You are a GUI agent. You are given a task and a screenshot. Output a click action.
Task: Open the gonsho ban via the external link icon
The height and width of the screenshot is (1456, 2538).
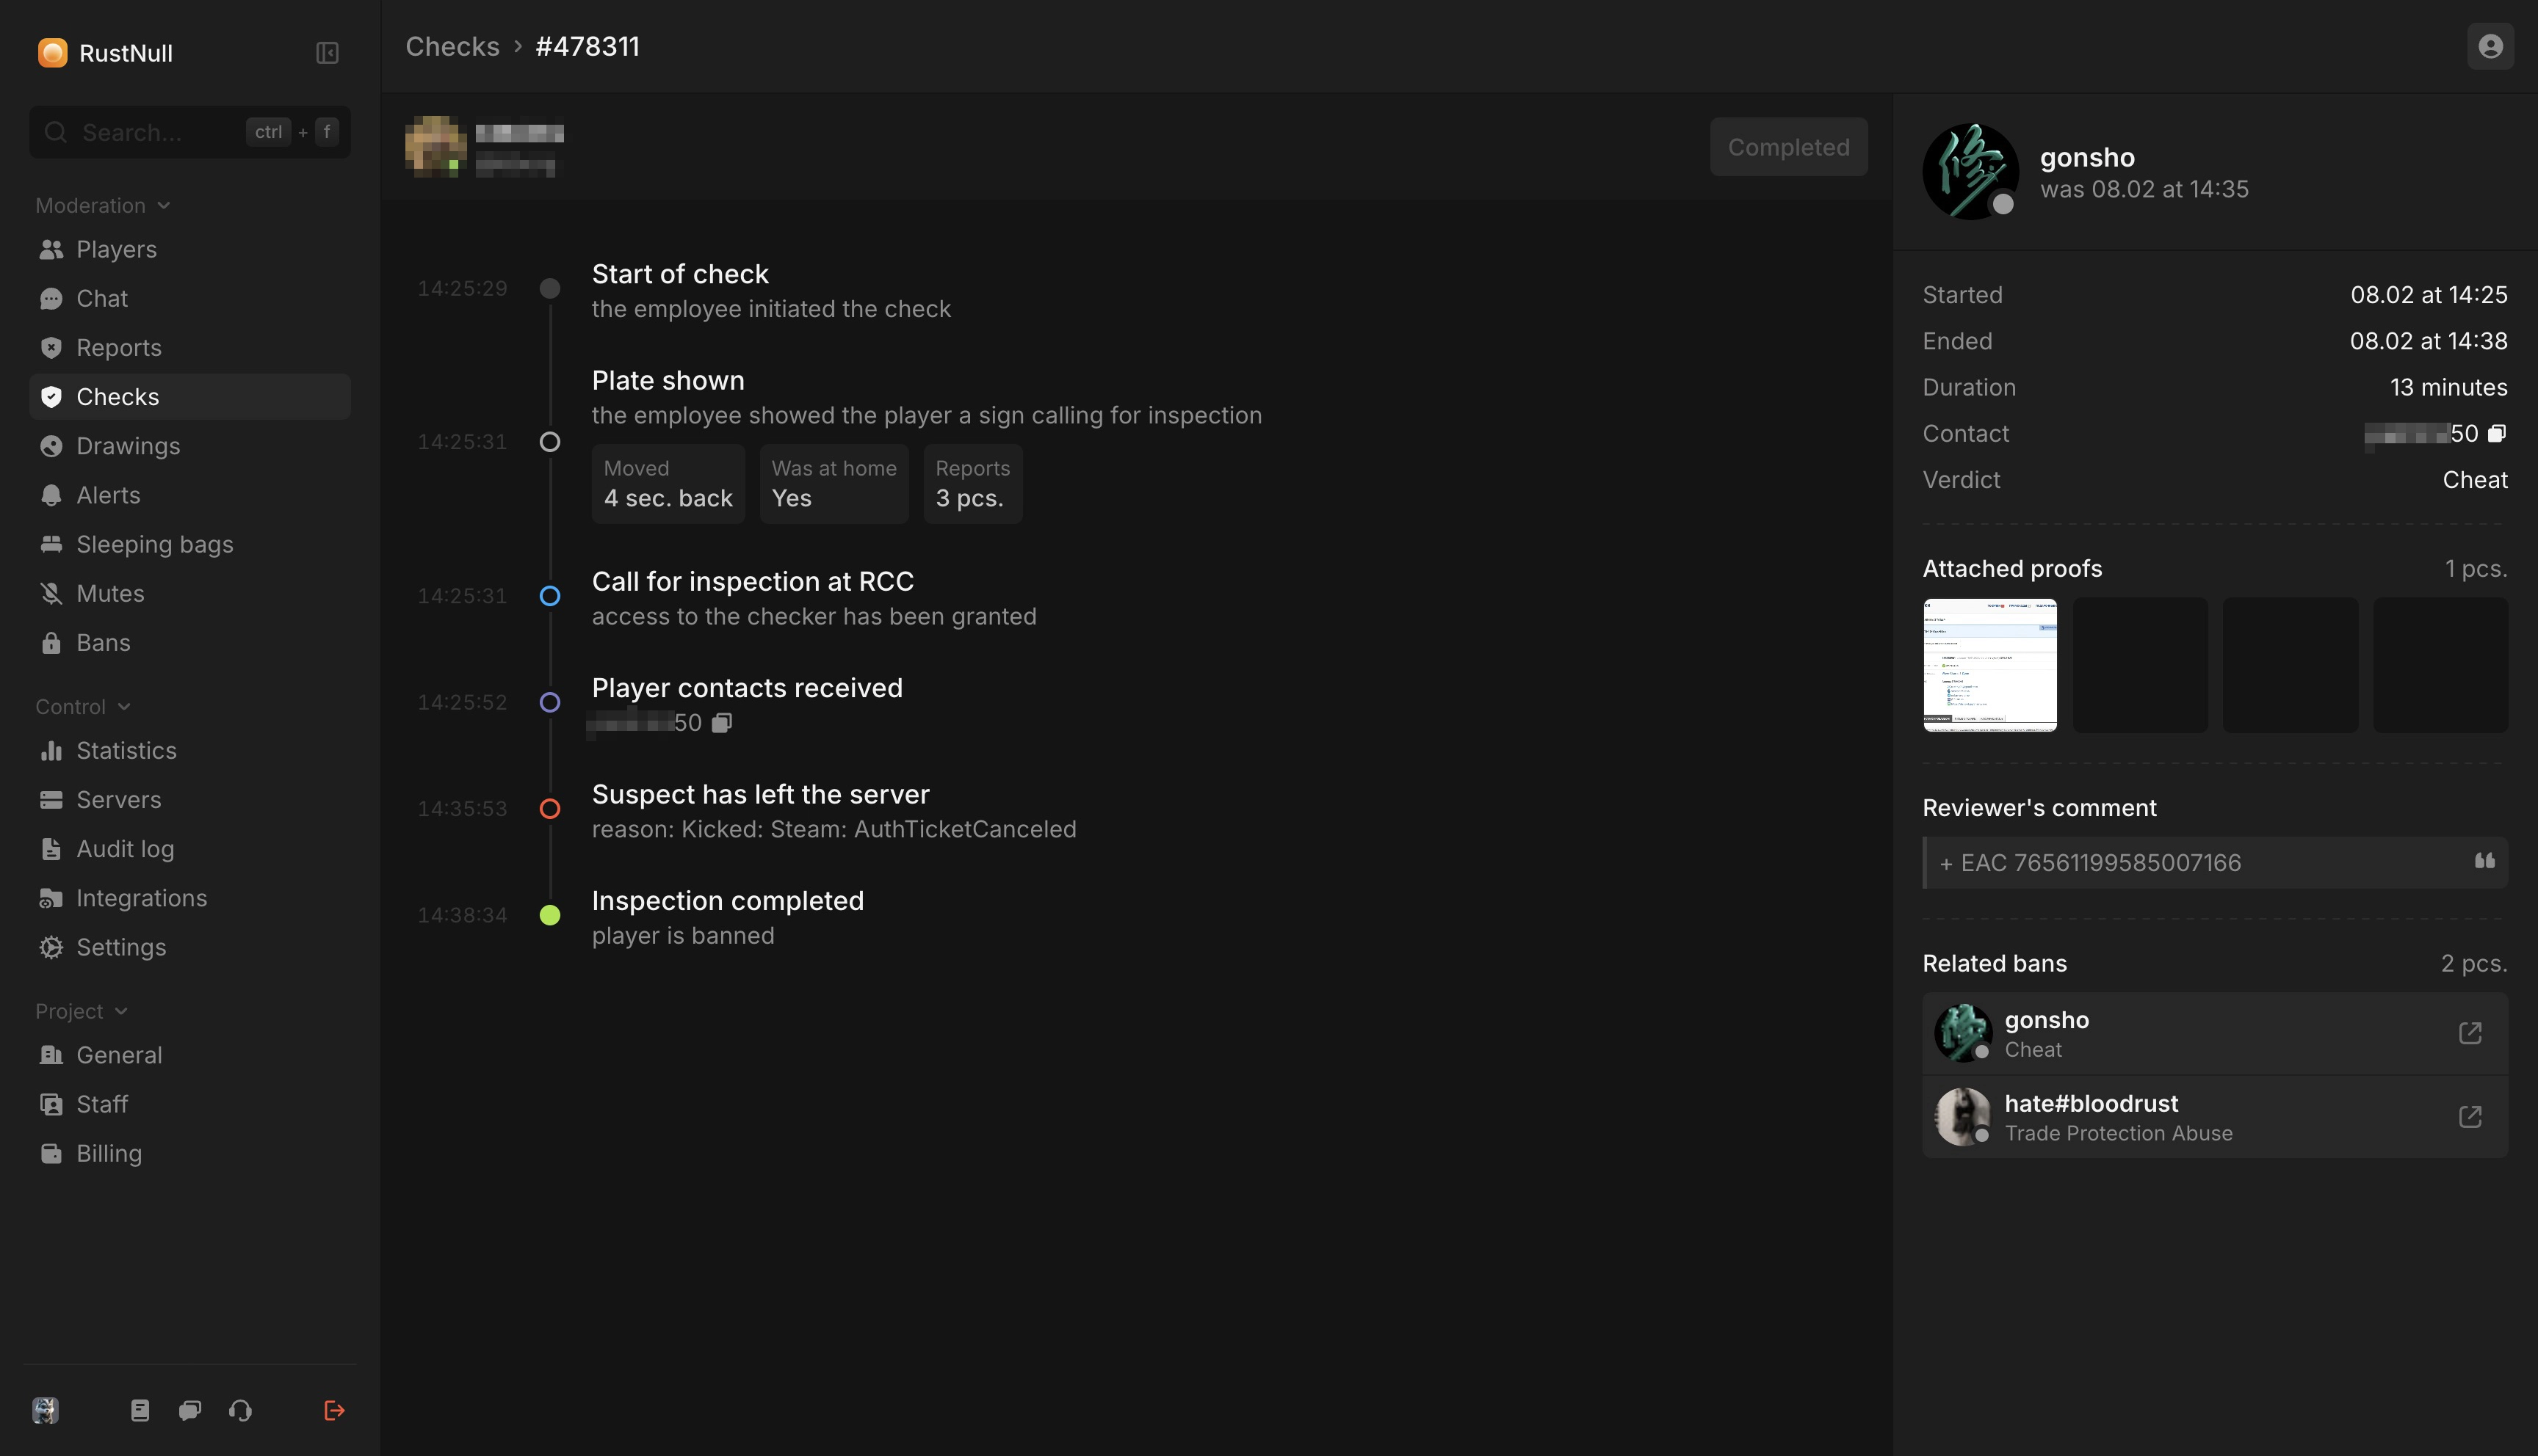(2470, 1033)
